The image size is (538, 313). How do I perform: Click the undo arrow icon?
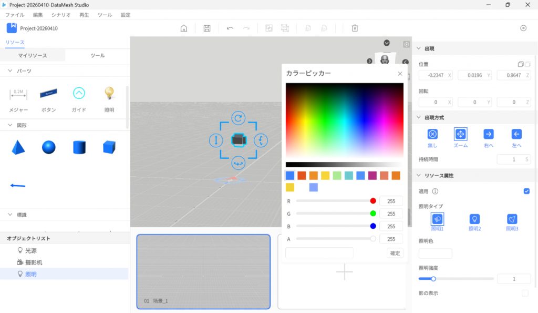point(230,28)
